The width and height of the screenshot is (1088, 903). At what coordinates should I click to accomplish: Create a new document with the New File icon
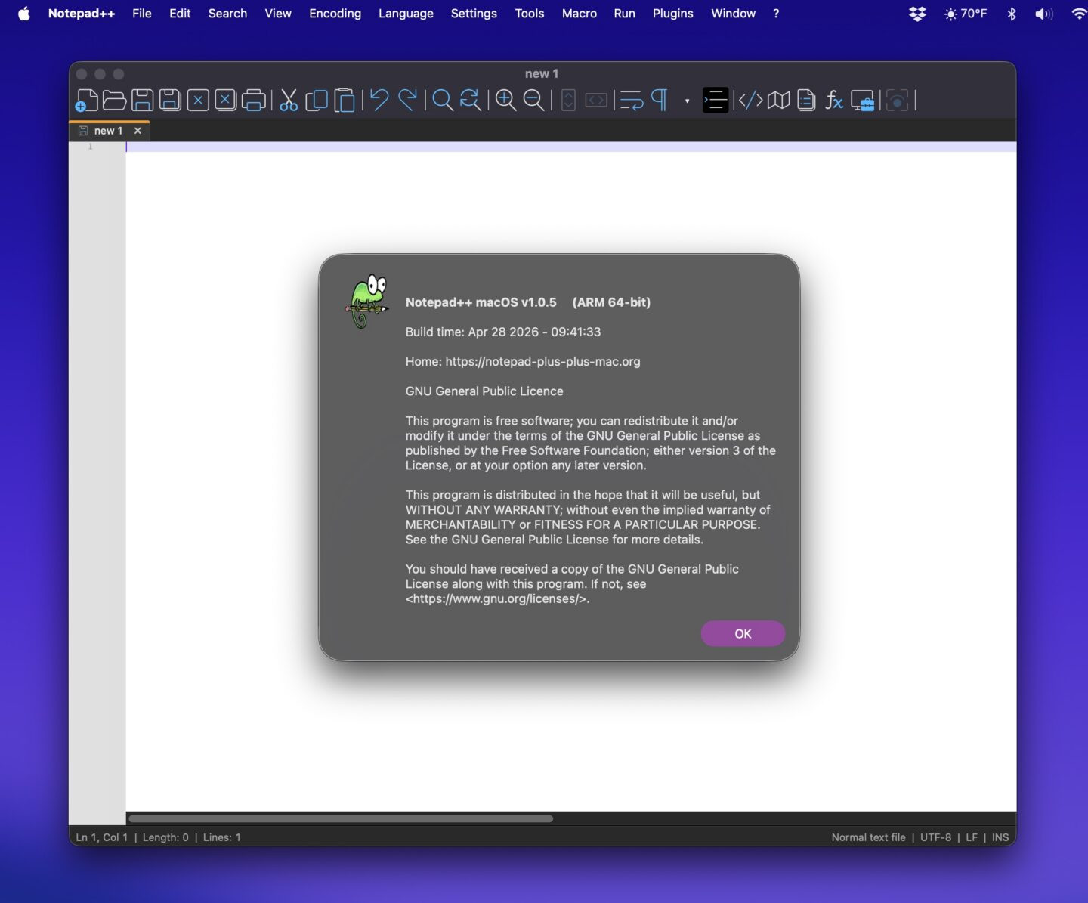coord(87,101)
